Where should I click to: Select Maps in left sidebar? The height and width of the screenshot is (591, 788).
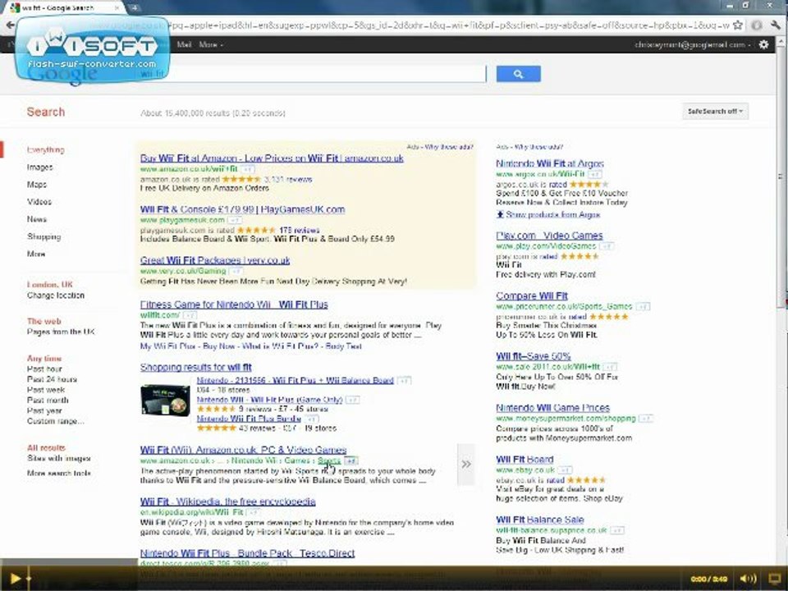coord(37,185)
